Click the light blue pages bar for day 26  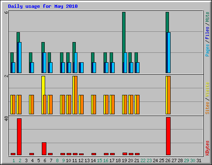[x=169, y=52]
